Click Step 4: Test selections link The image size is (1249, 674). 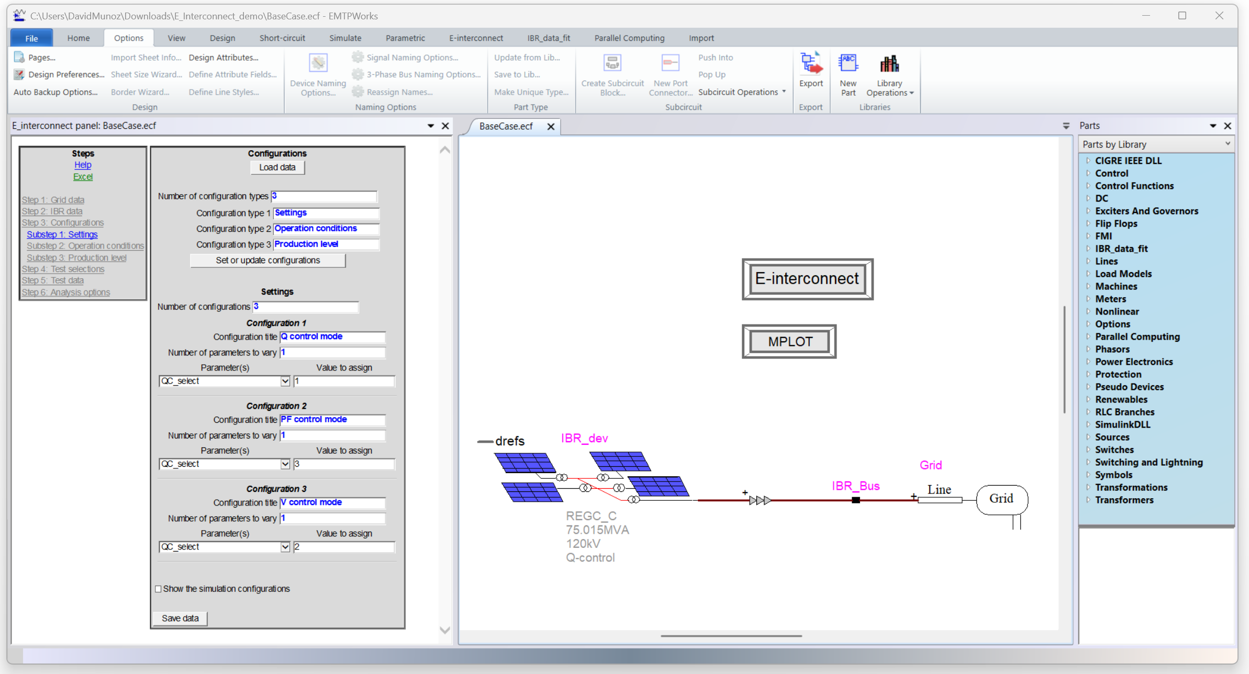click(x=63, y=269)
